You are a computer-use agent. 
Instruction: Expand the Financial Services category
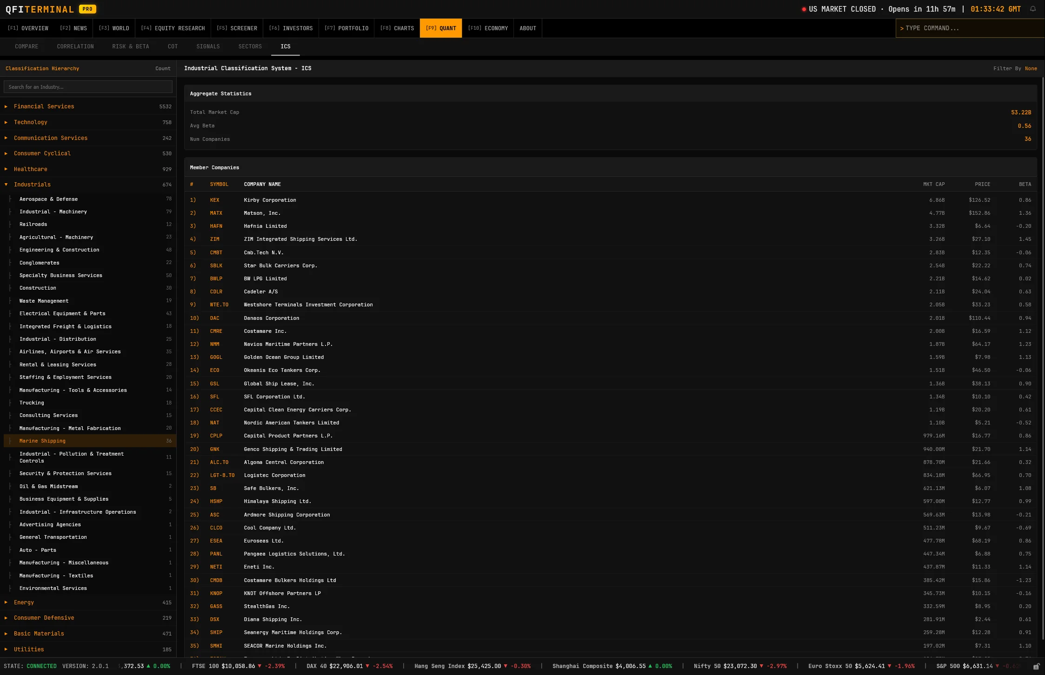[x=6, y=106]
